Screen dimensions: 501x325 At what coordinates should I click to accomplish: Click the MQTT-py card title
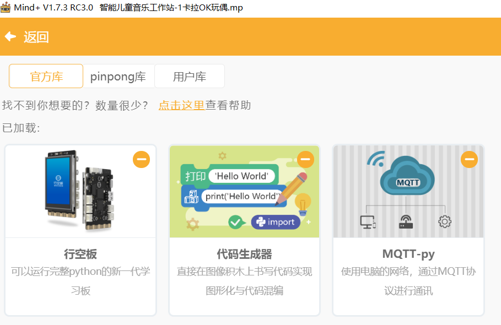point(408,254)
